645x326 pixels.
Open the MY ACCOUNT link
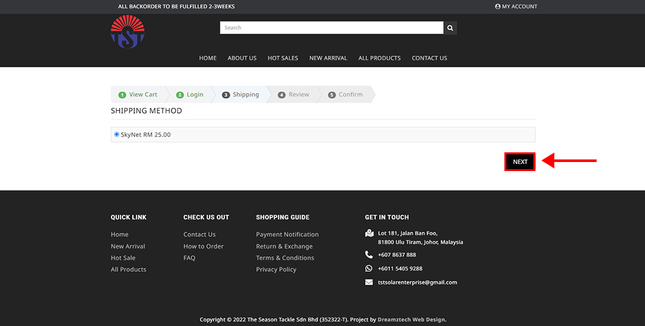pyautogui.click(x=516, y=6)
